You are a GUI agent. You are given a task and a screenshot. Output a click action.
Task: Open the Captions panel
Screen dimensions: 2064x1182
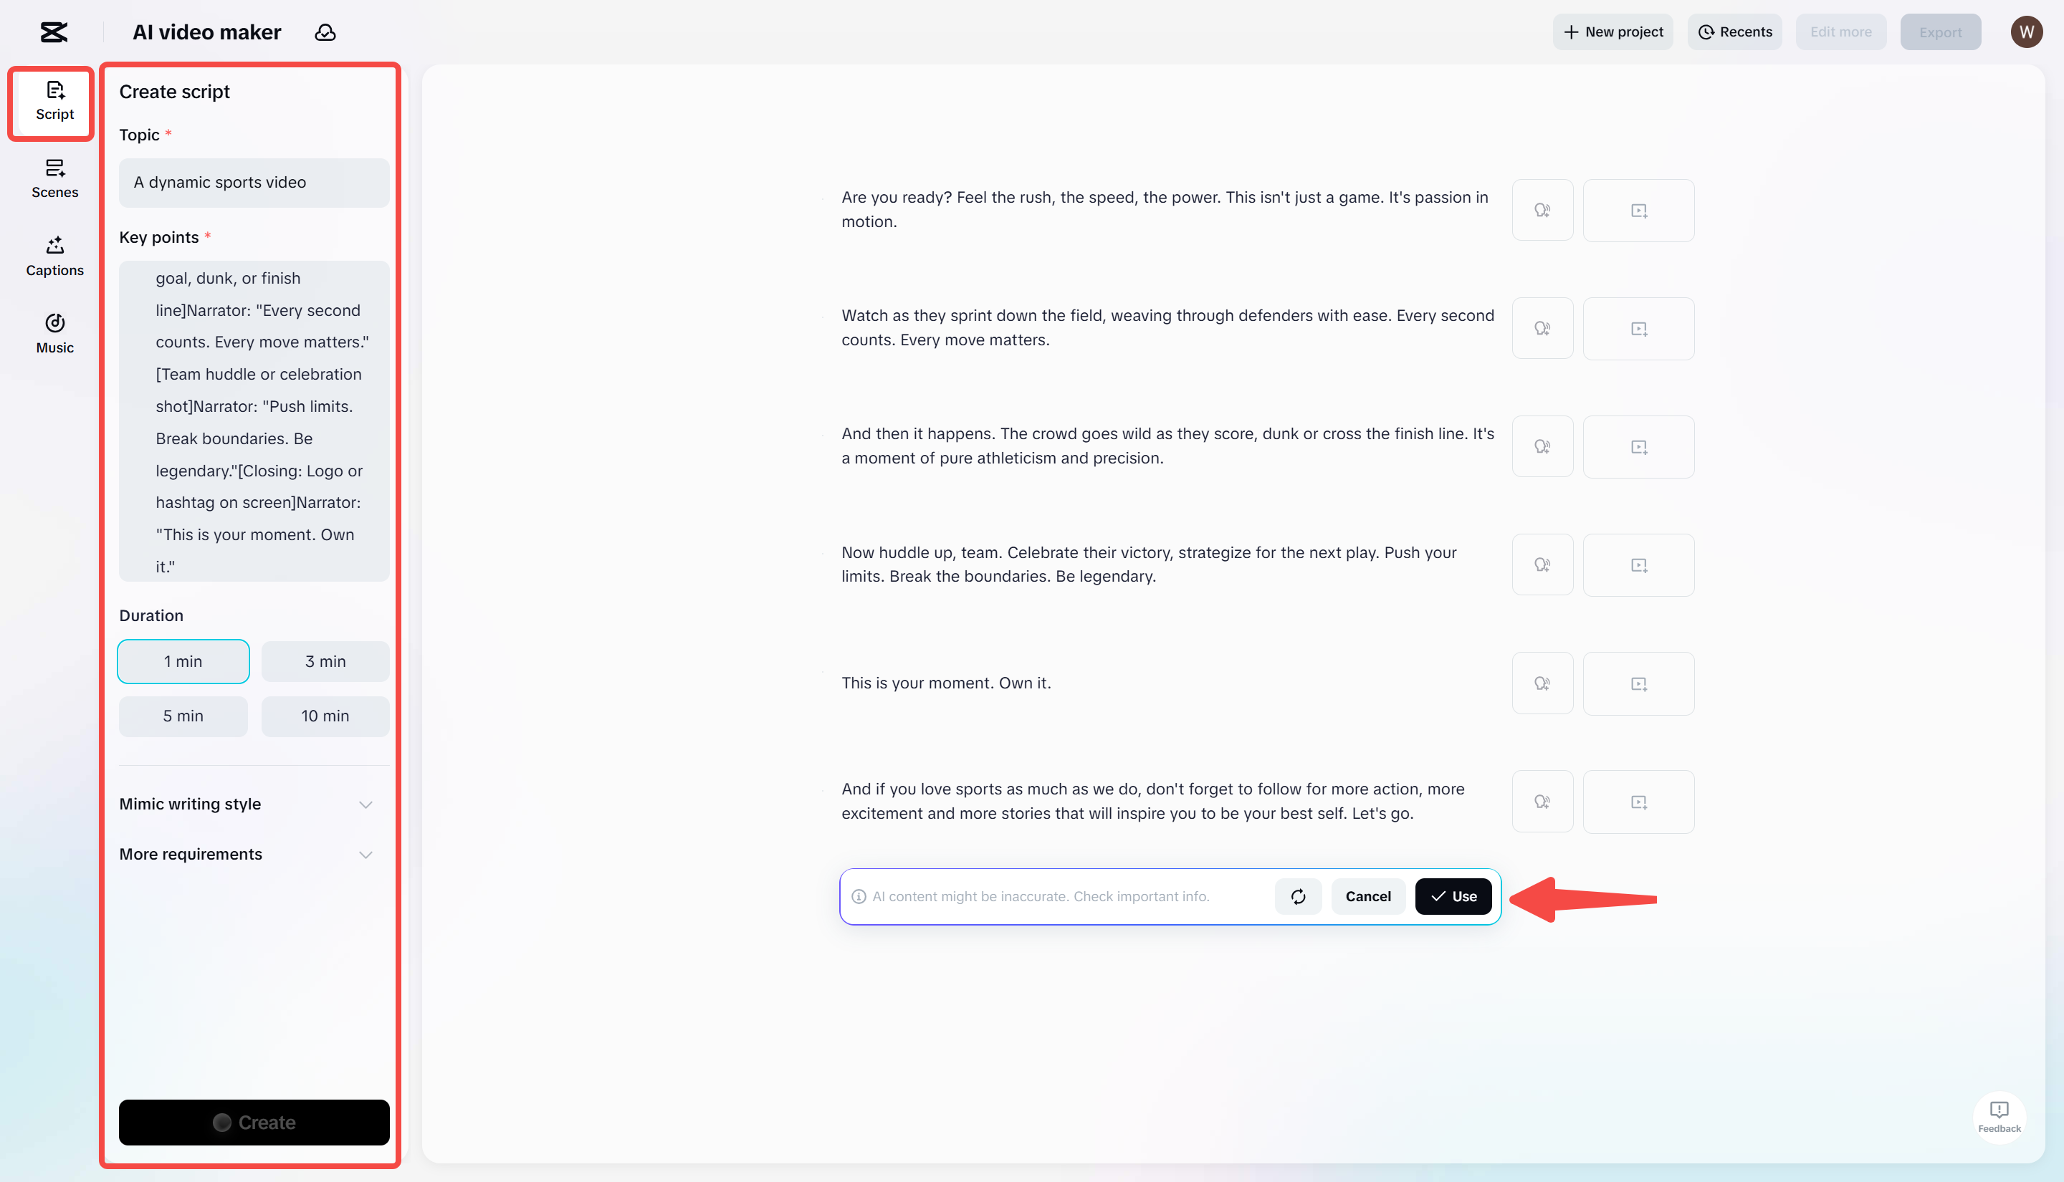pyautogui.click(x=54, y=256)
